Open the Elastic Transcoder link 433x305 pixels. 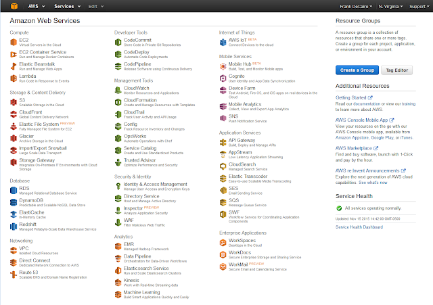(248, 176)
